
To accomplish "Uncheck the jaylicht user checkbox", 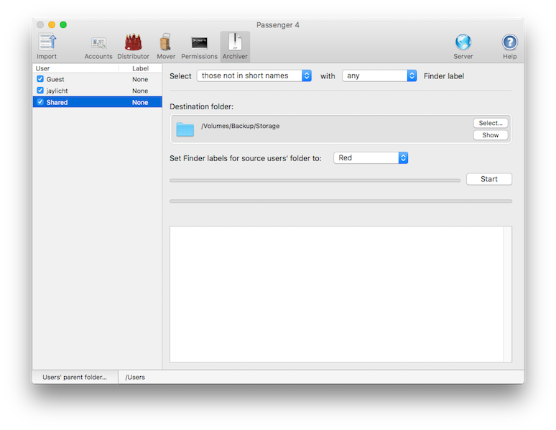I will [40, 90].
